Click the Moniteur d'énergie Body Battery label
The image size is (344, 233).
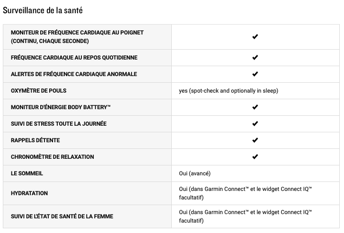[x=61, y=107]
